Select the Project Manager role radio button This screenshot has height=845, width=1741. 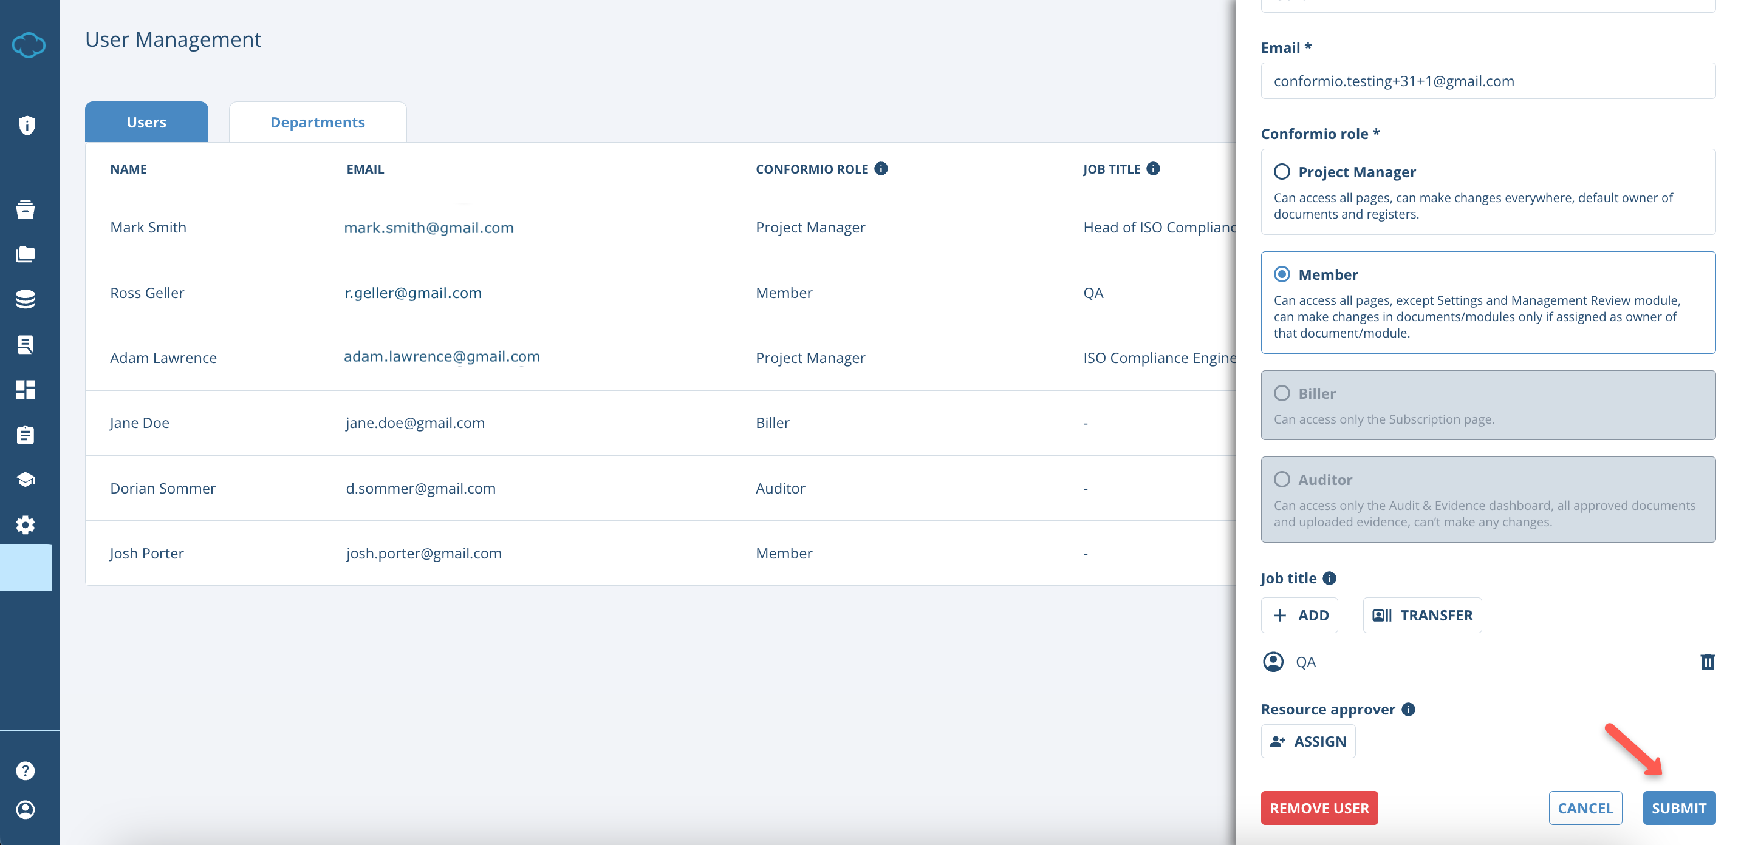[1282, 172]
